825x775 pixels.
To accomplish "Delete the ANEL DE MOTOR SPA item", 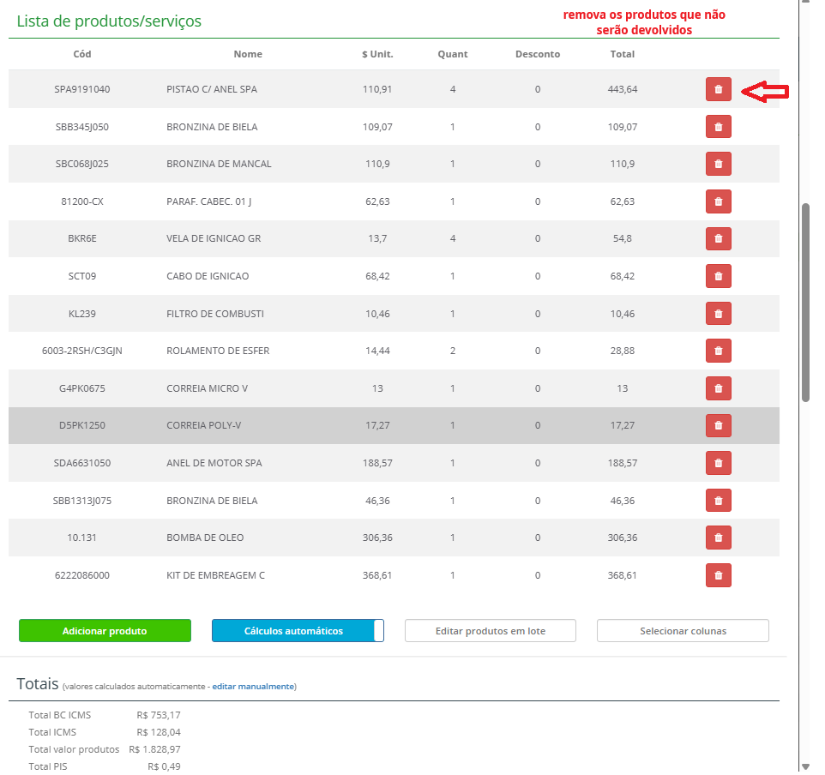I will 718,463.
